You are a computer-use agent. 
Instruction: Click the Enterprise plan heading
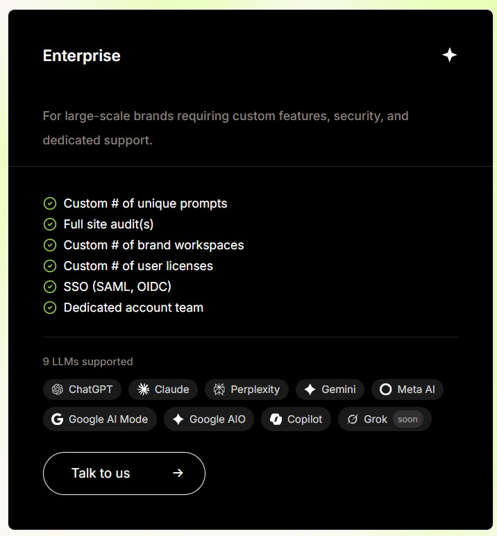coord(81,56)
